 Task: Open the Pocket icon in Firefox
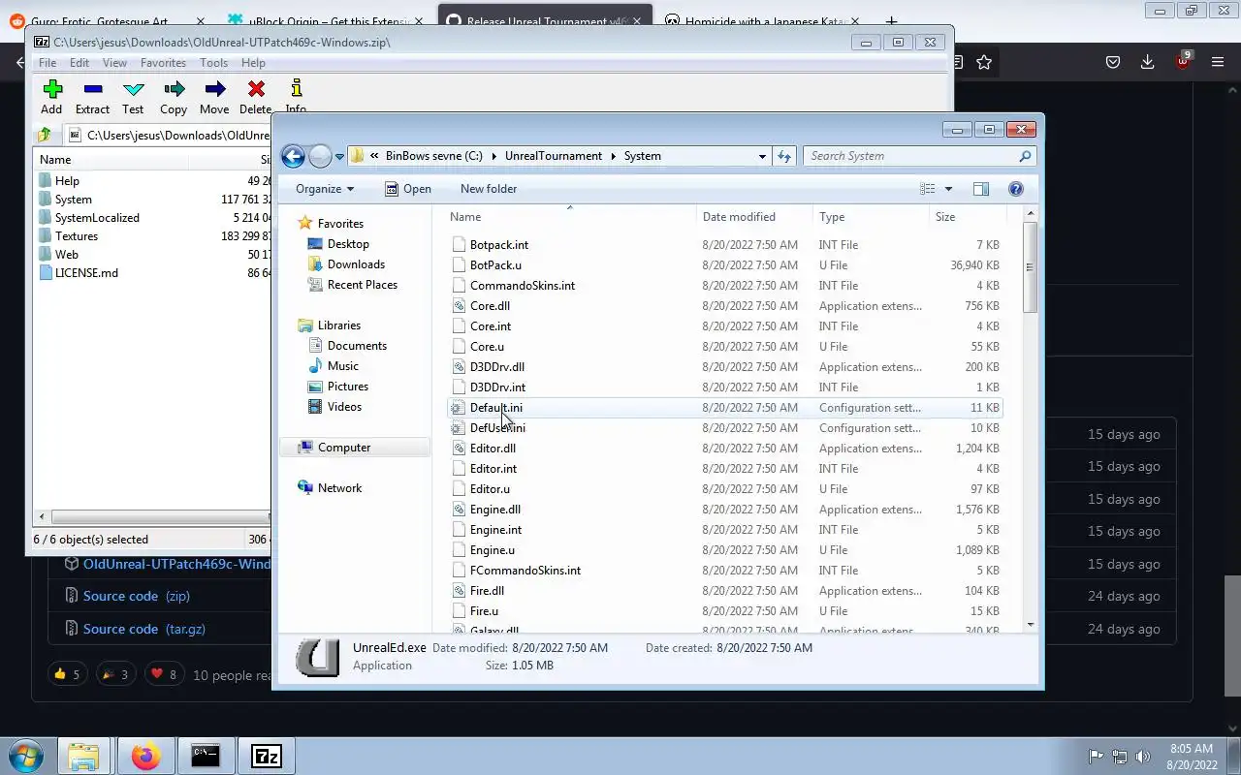1113,62
